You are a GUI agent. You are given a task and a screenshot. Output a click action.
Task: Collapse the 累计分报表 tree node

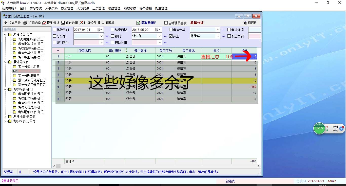[x=6, y=62]
